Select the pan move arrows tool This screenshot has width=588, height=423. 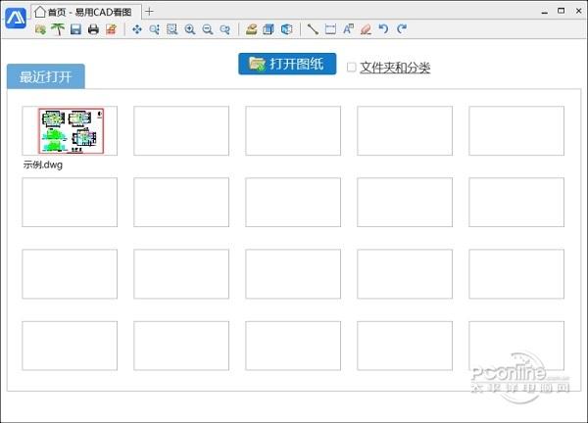tap(137, 29)
